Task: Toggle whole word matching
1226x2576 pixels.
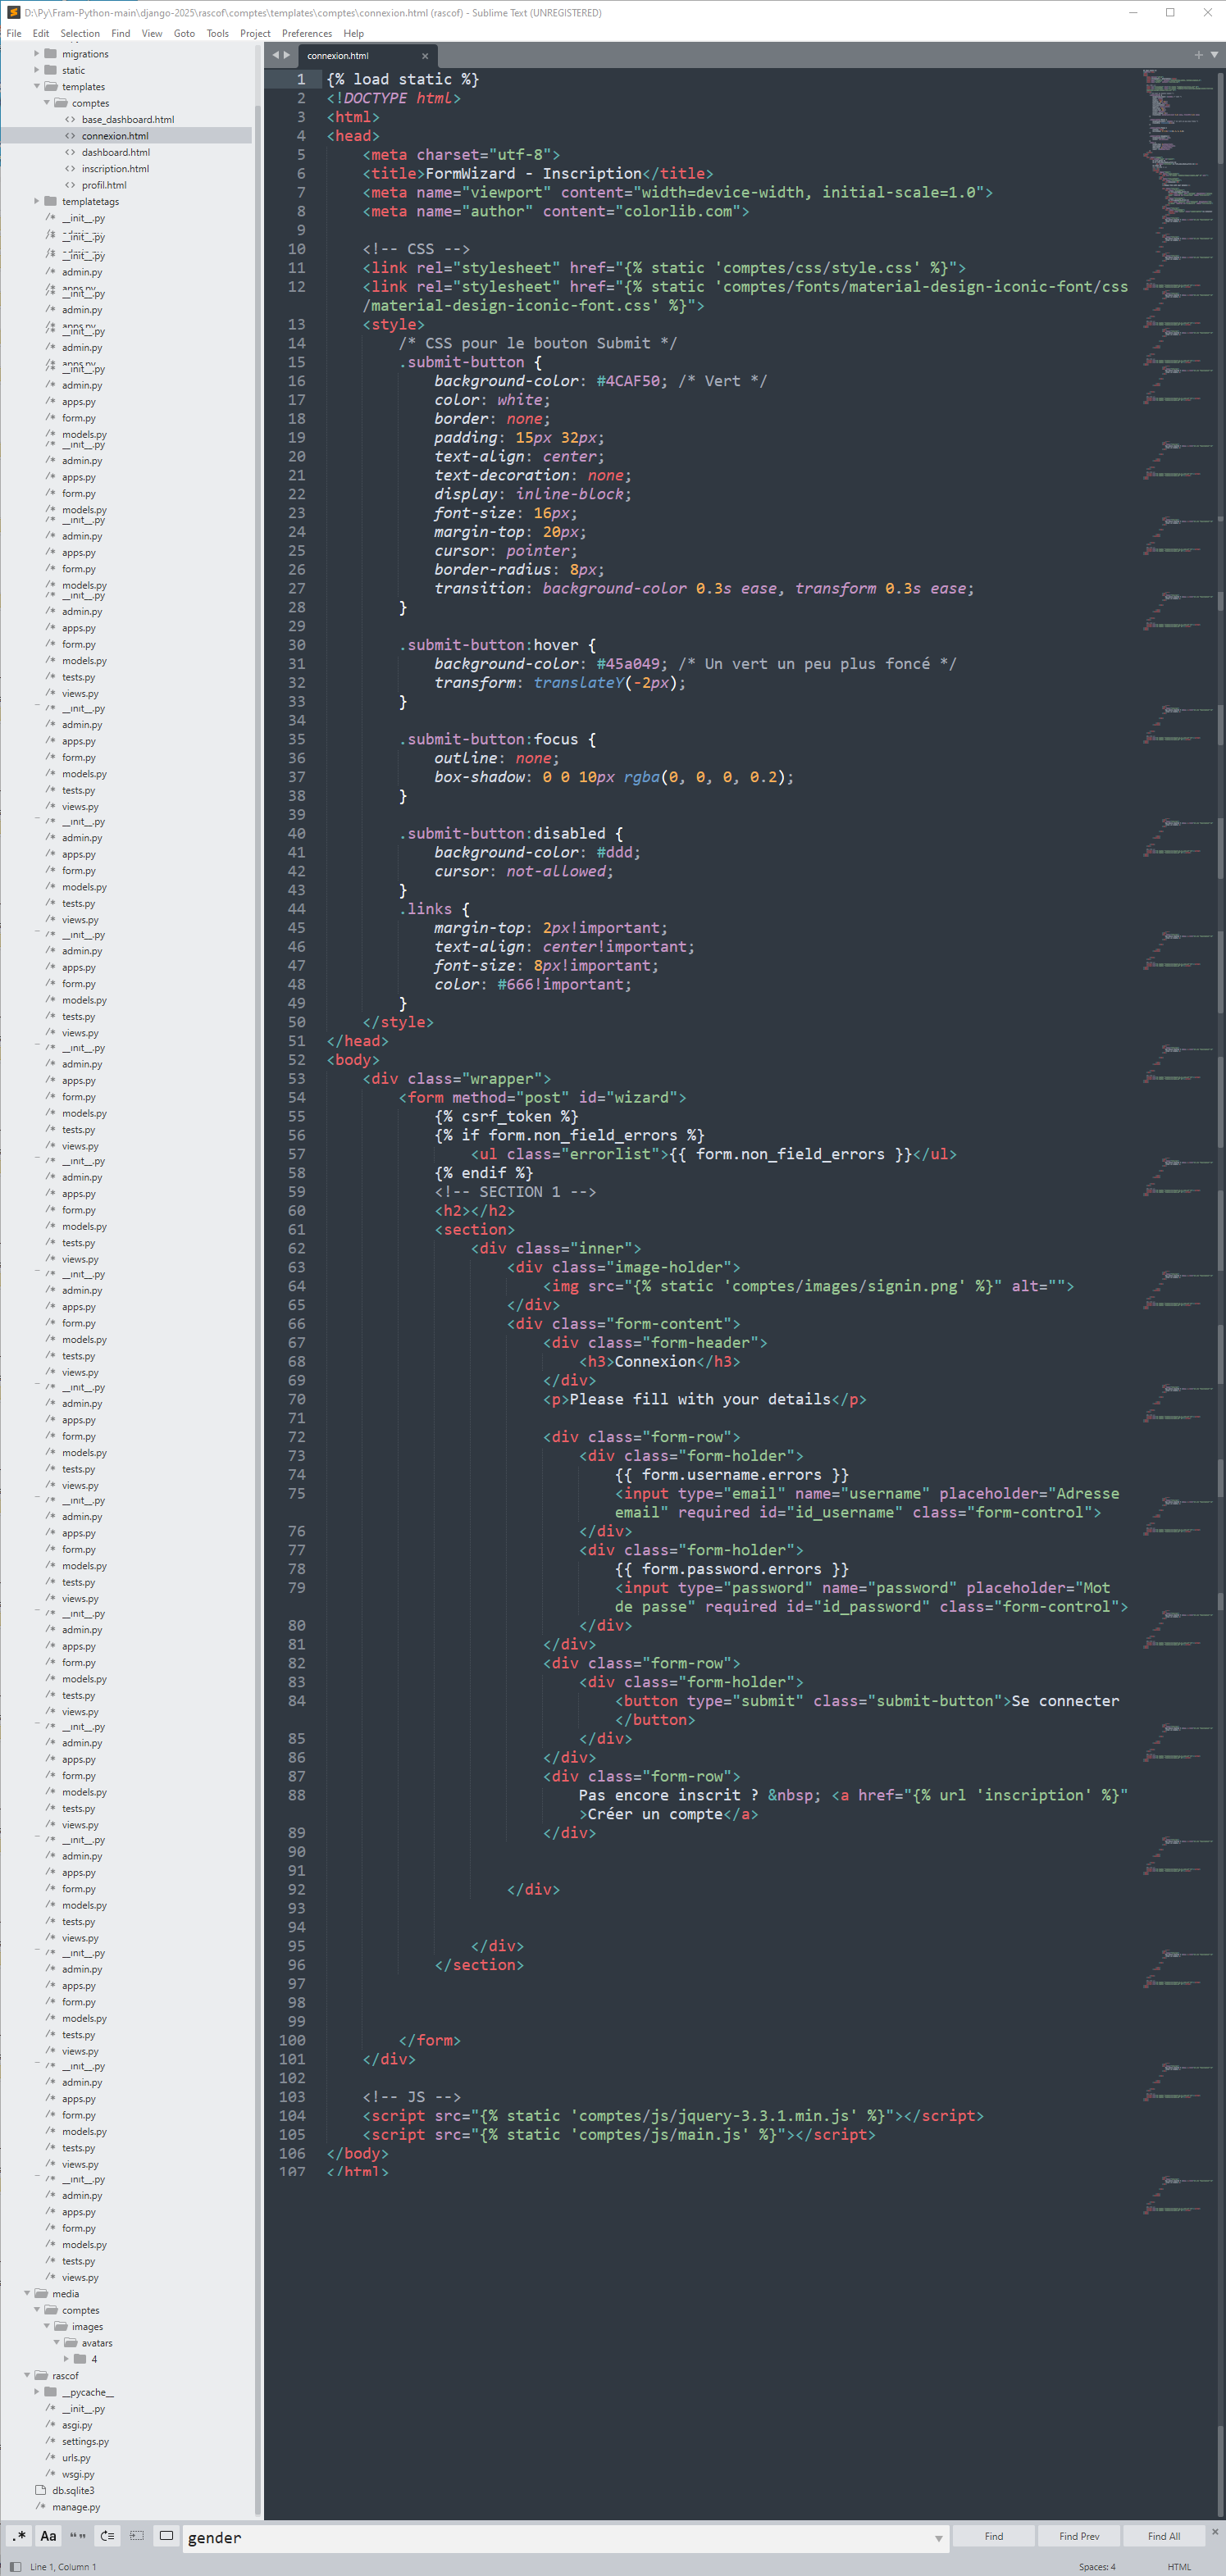Action: pyautogui.click(x=77, y=2537)
